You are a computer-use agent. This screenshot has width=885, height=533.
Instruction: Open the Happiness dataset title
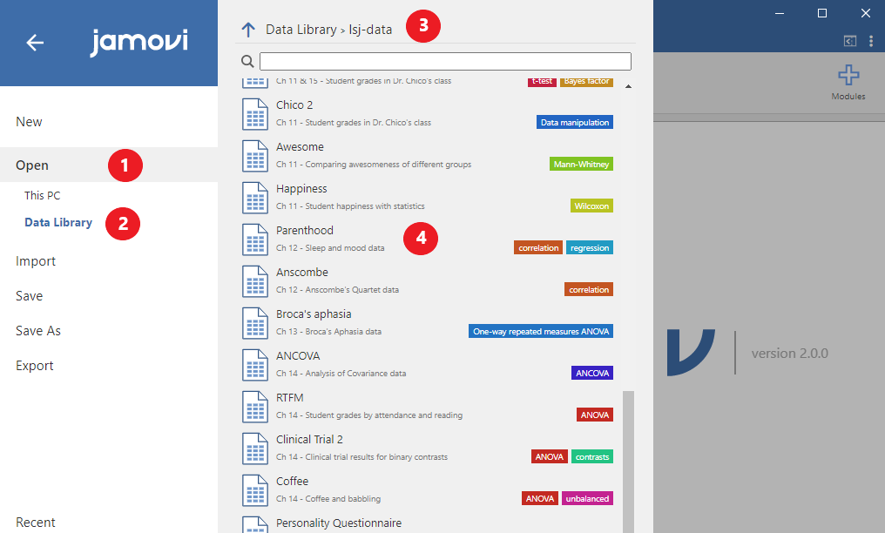click(301, 189)
